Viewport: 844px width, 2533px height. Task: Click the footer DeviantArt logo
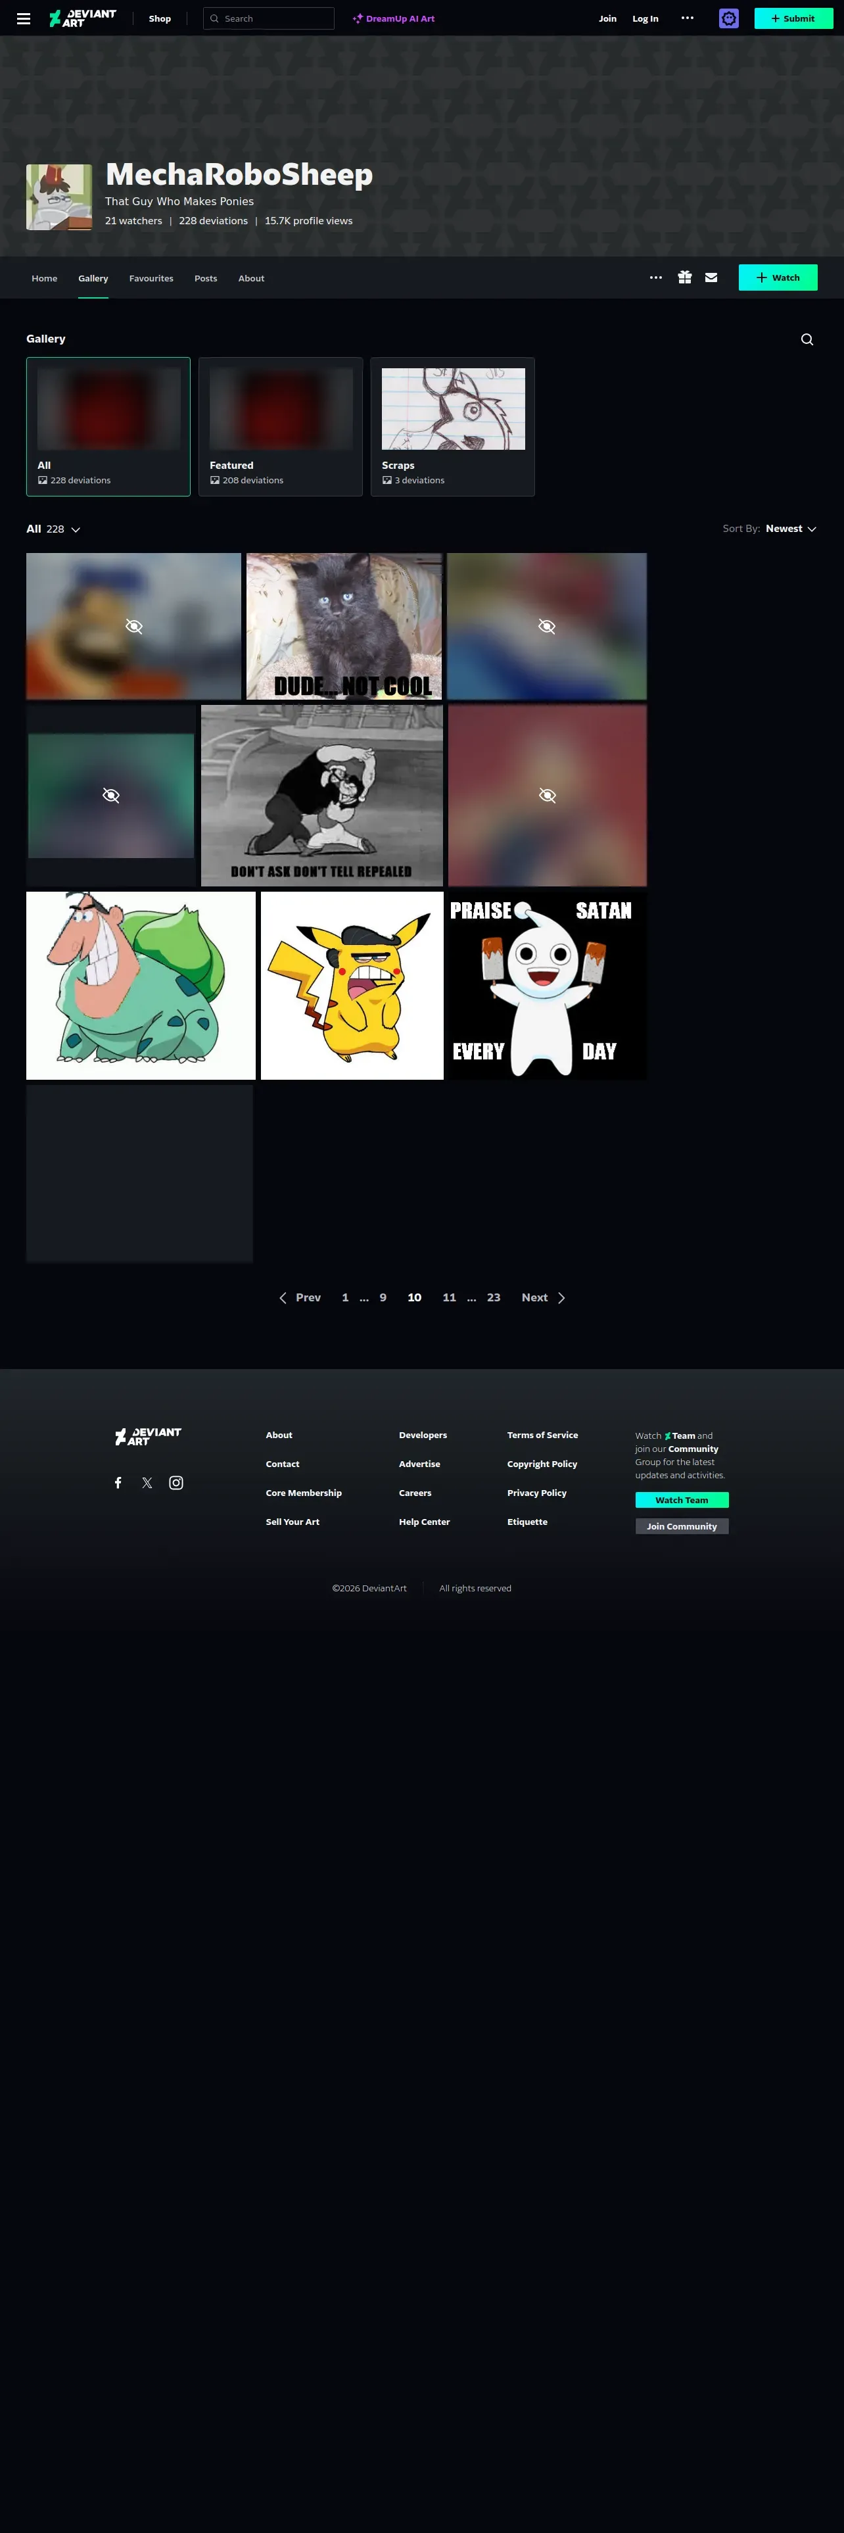pyautogui.click(x=149, y=1435)
